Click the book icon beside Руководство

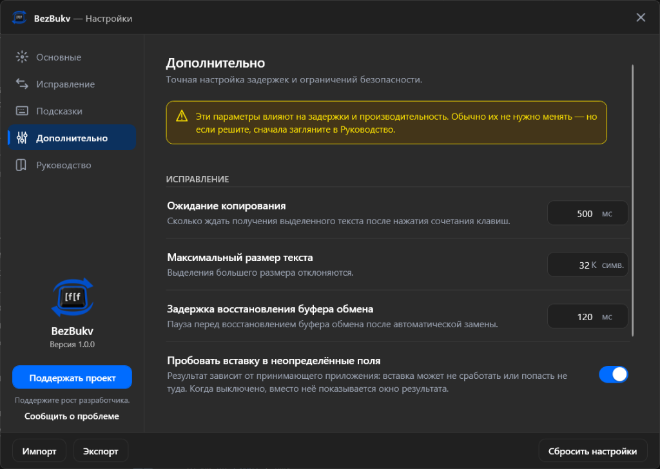[21, 165]
